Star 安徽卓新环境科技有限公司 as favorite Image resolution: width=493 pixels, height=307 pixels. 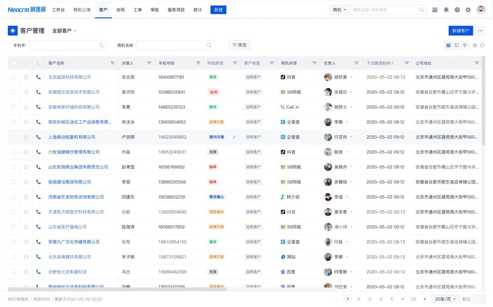tap(26, 107)
